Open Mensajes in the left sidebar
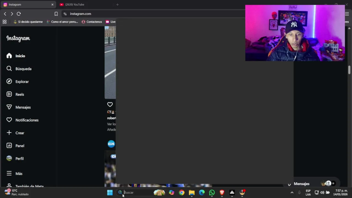The height and width of the screenshot is (198, 352). [19, 107]
